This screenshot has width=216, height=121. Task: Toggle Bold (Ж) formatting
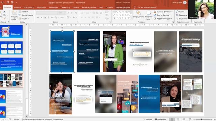[x=38, y=17]
